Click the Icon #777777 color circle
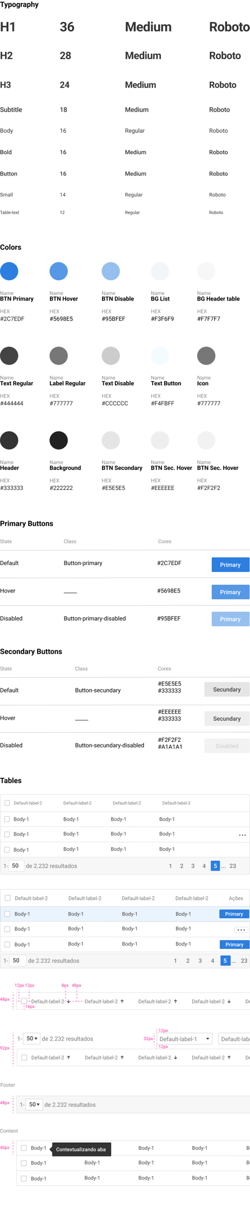This screenshot has width=250, height=1211. tap(206, 355)
